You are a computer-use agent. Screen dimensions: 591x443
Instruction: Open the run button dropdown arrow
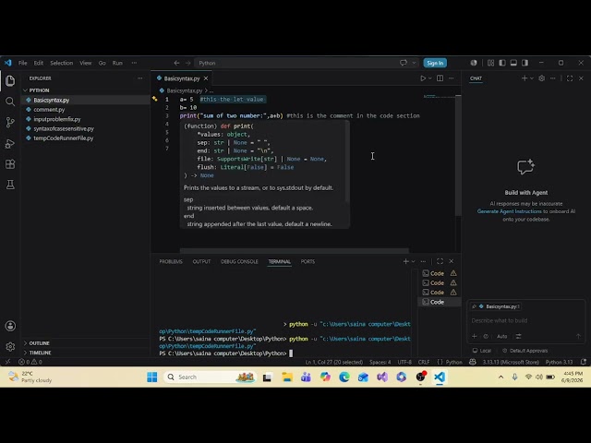pos(430,78)
